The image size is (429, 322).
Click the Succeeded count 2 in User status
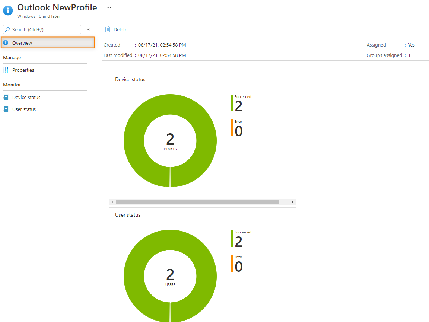tap(239, 242)
